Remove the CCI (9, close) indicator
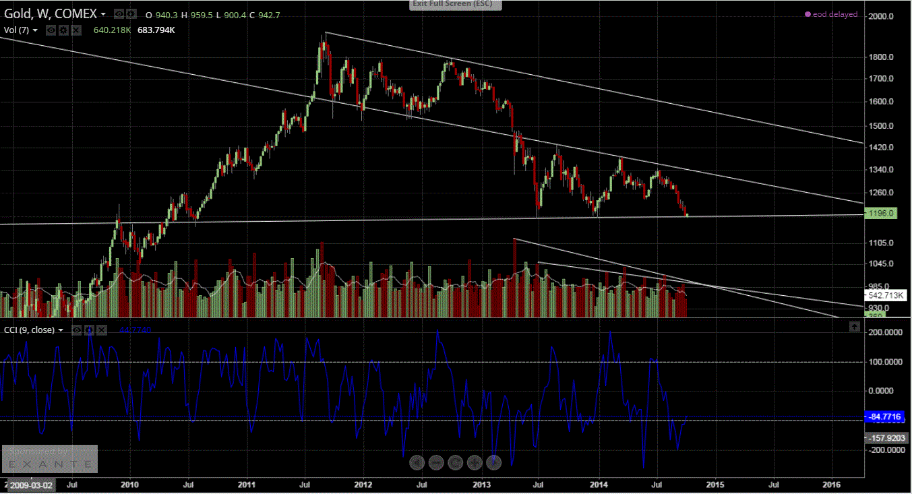 [102, 330]
